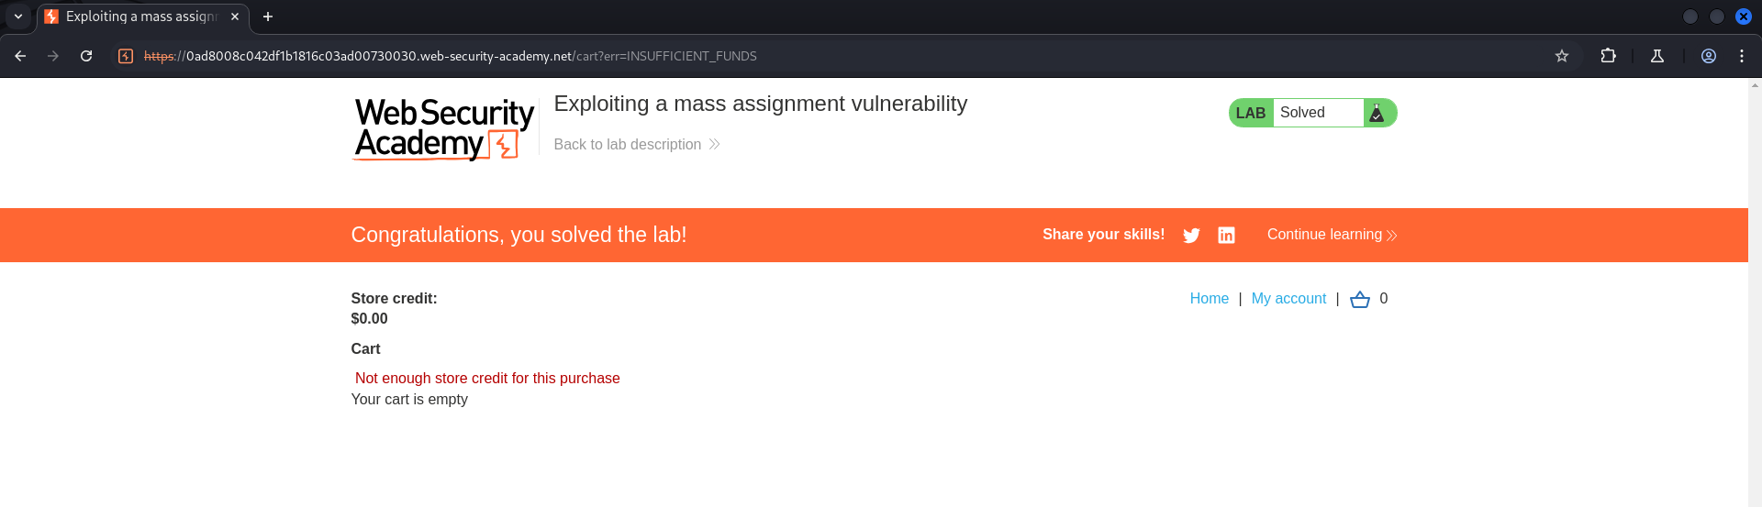The image size is (1762, 507).
Task: Open the browser Extensions puzzle icon
Action: pyautogui.click(x=1608, y=56)
